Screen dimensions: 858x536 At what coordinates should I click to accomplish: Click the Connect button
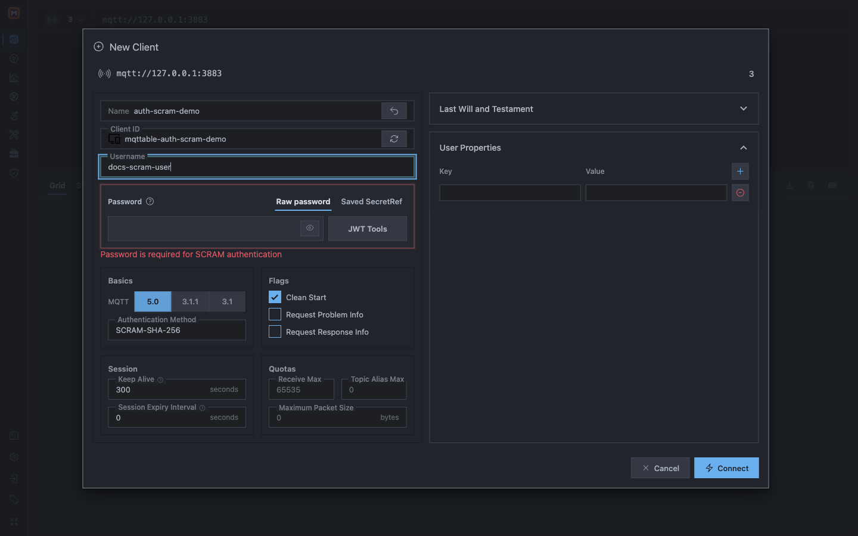click(726, 468)
